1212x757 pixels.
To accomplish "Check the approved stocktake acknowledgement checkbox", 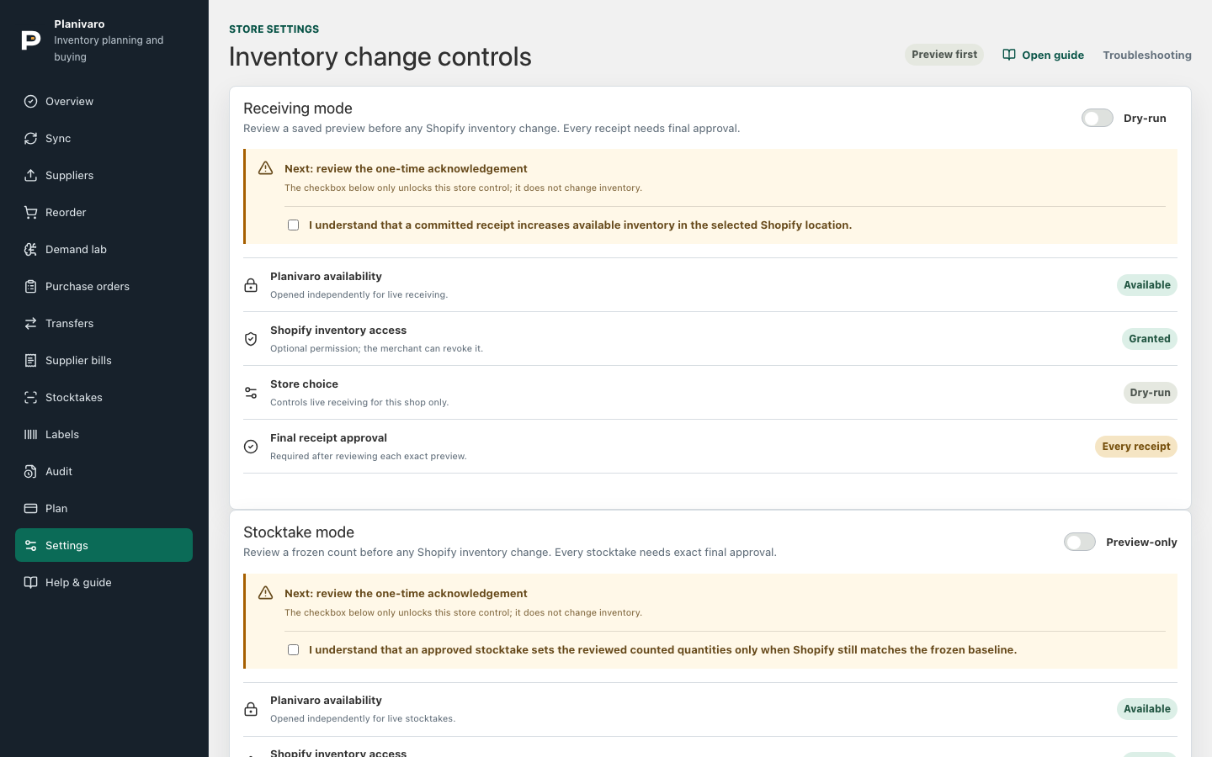I will point(293,650).
